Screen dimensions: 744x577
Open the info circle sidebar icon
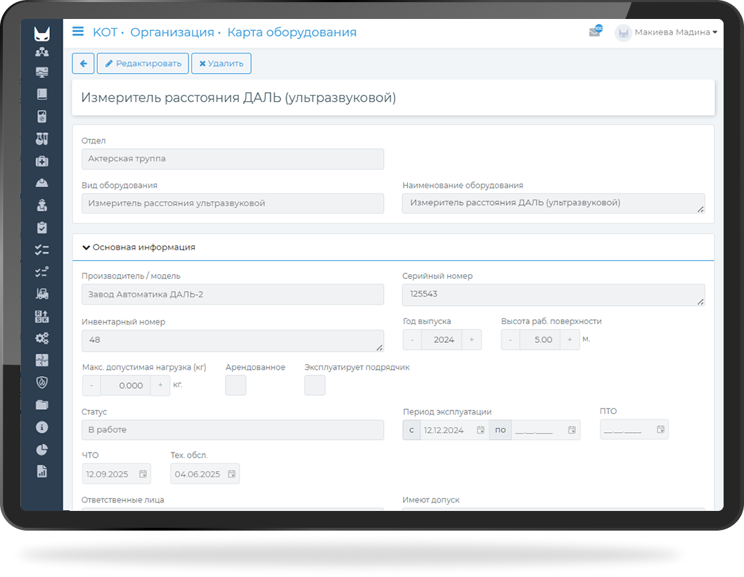click(x=41, y=427)
